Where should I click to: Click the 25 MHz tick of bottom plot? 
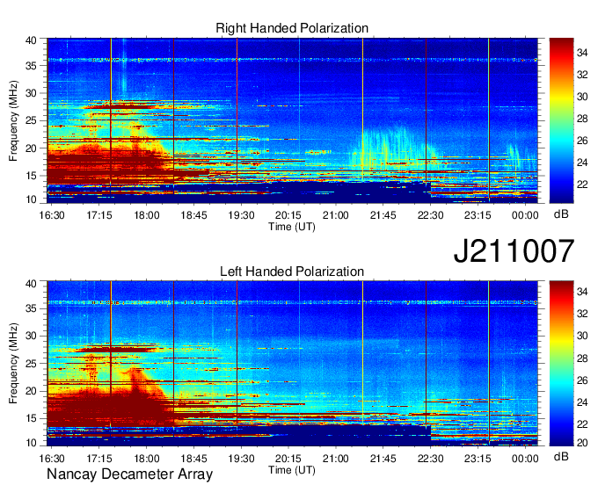31,364
